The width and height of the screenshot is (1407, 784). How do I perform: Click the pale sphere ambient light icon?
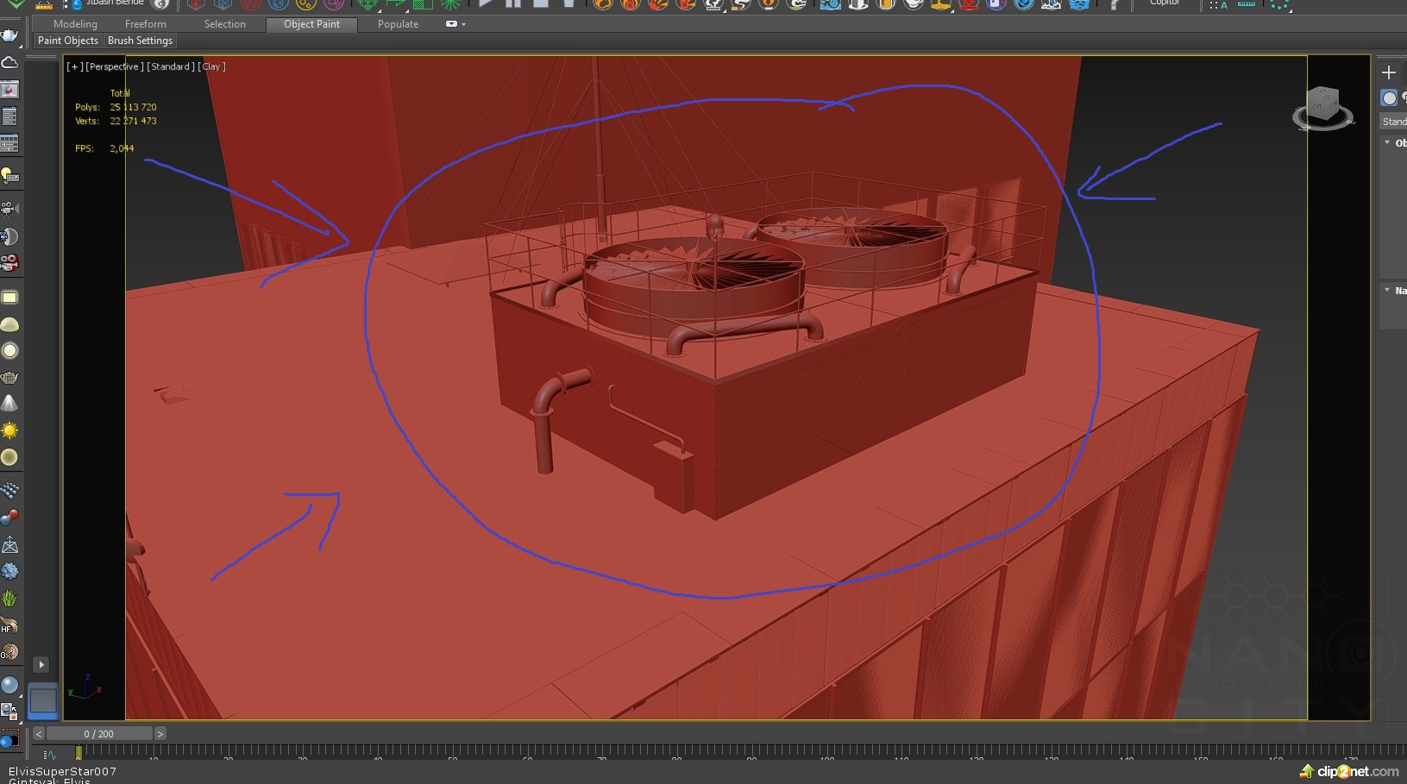pos(9,457)
